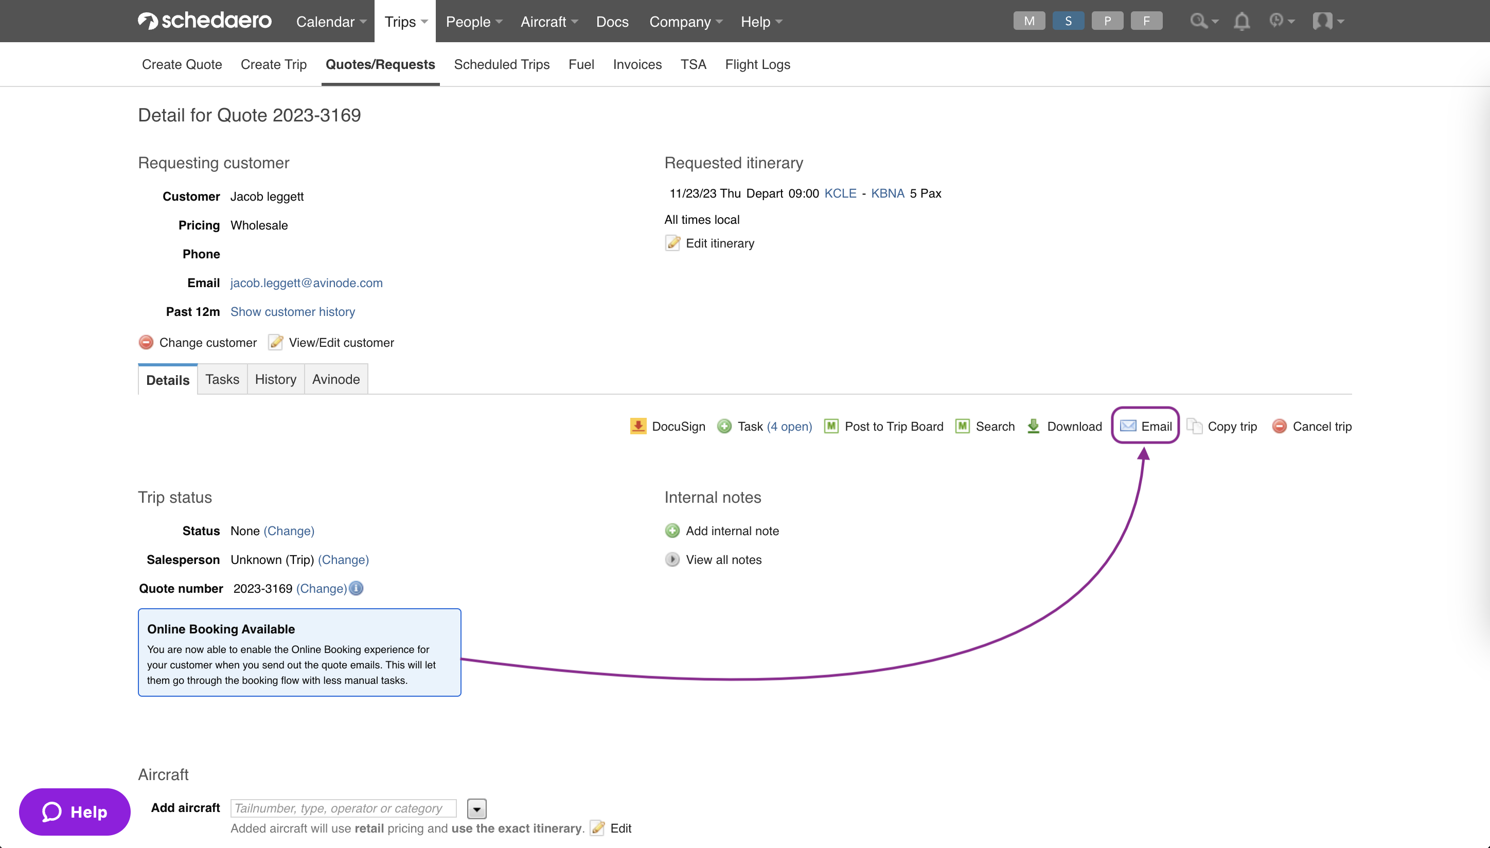Open the Add aircraft dropdown arrow
The width and height of the screenshot is (1490, 848).
coord(476,808)
